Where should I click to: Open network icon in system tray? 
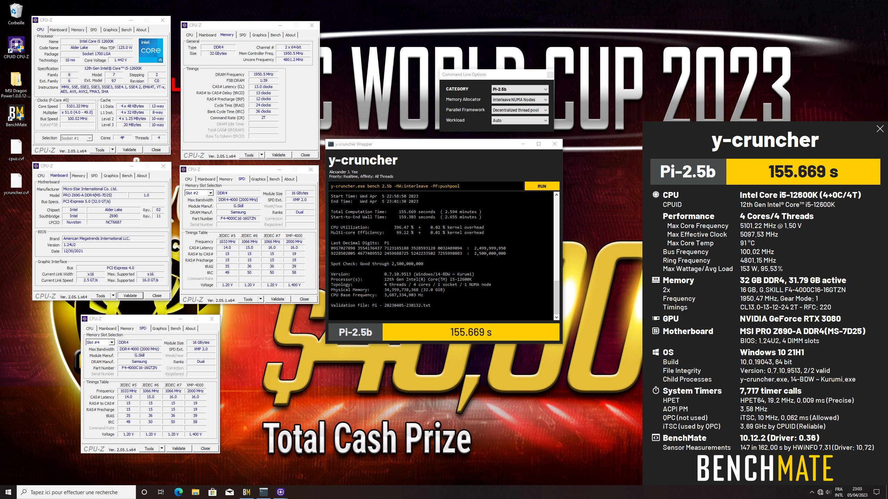pyautogui.click(x=820, y=492)
